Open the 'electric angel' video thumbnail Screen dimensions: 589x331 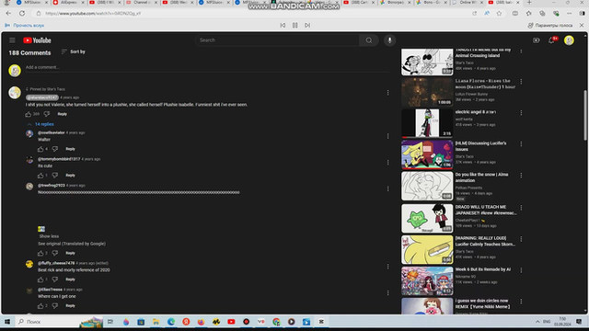tap(427, 123)
